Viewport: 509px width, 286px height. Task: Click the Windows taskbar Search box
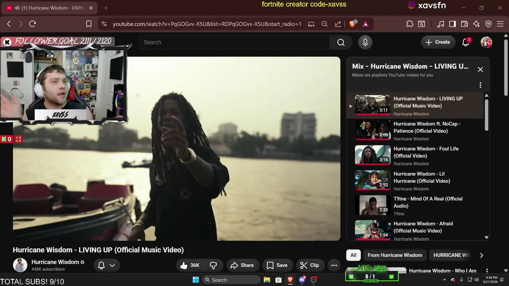coord(231,280)
